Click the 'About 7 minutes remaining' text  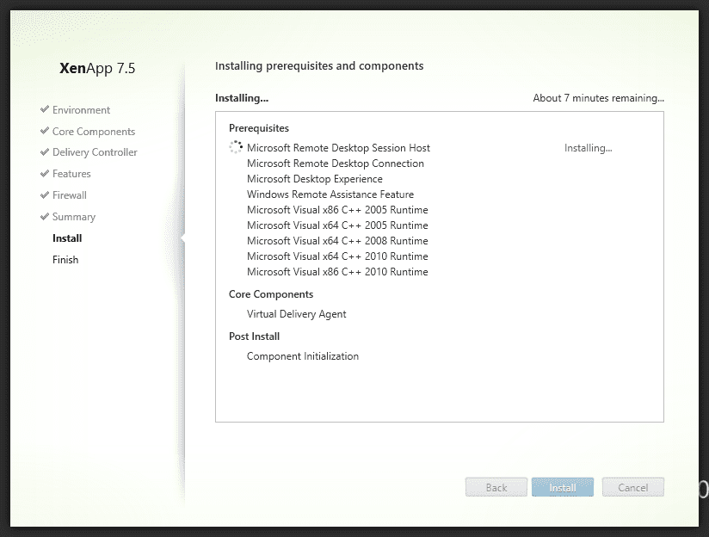(x=598, y=98)
